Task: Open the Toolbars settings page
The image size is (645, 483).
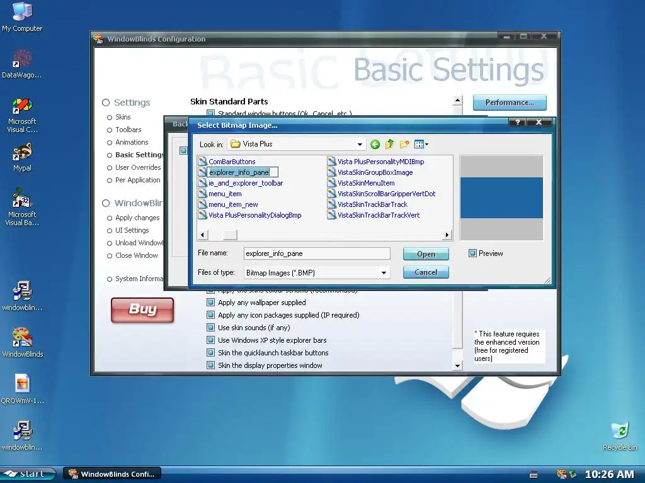Action: tap(128, 130)
